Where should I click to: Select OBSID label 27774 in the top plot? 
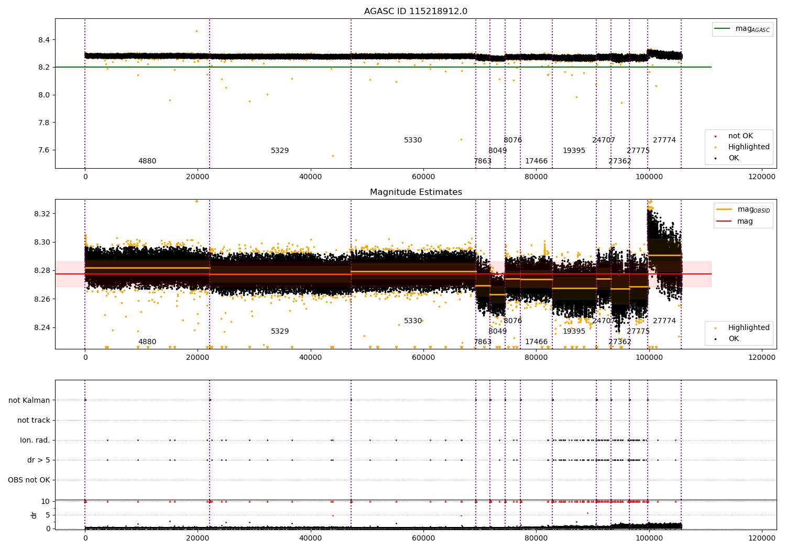(664, 140)
